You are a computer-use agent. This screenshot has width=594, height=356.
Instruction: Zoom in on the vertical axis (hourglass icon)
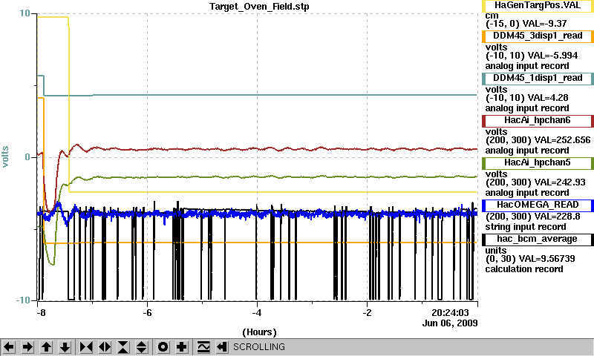123,347
